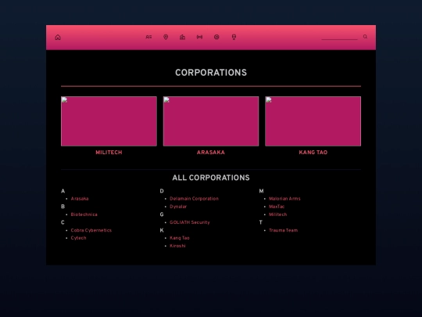Viewport: 422px width, 317px height.
Task: Click the KANG TAO card title
Action: point(313,153)
